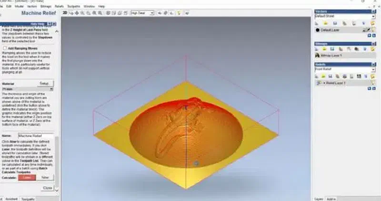Toggle all relief layers visibility bulb
The image size is (381, 201).
[373, 77]
